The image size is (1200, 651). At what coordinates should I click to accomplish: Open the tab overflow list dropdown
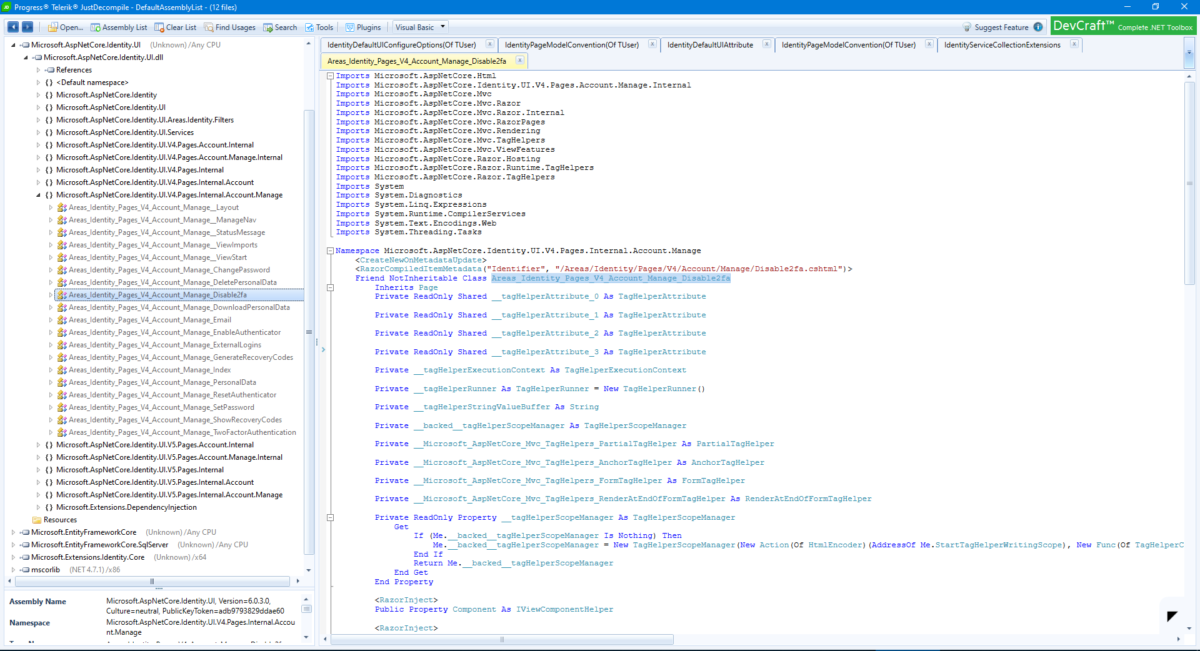pos(1189,53)
